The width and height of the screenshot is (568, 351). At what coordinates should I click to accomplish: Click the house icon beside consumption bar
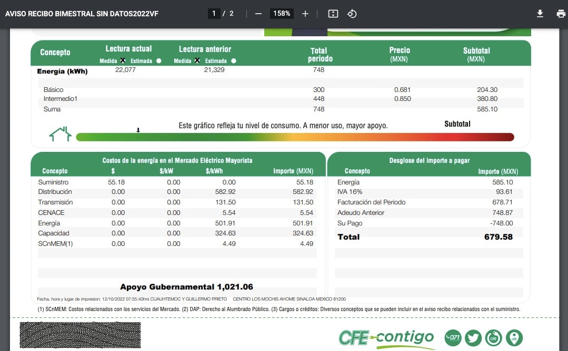click(60, 134)
